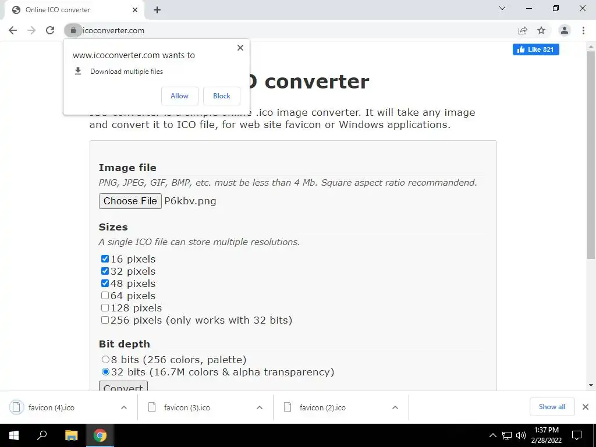Allow downloading multiple files
The image size is (596, 447).
[x=179, y=96]
